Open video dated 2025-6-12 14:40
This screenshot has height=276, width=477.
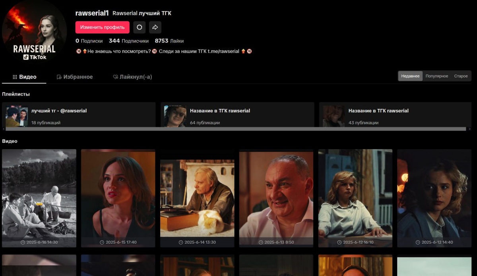434,198
